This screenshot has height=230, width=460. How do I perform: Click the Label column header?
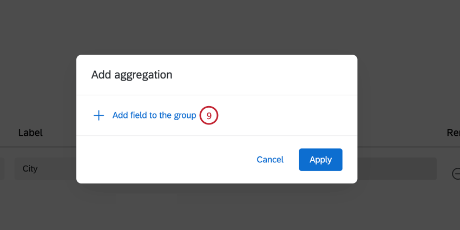point(30,133)
